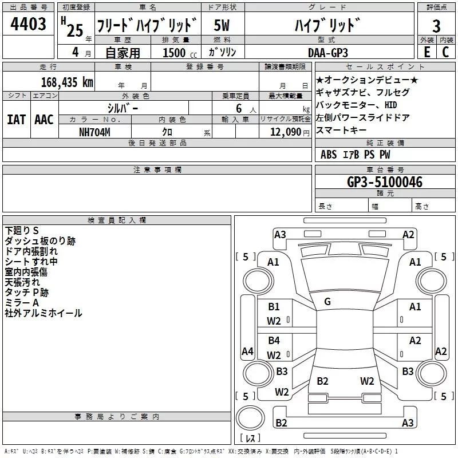Click the バックモニター、HID line
458x458 pixels.
356,105
